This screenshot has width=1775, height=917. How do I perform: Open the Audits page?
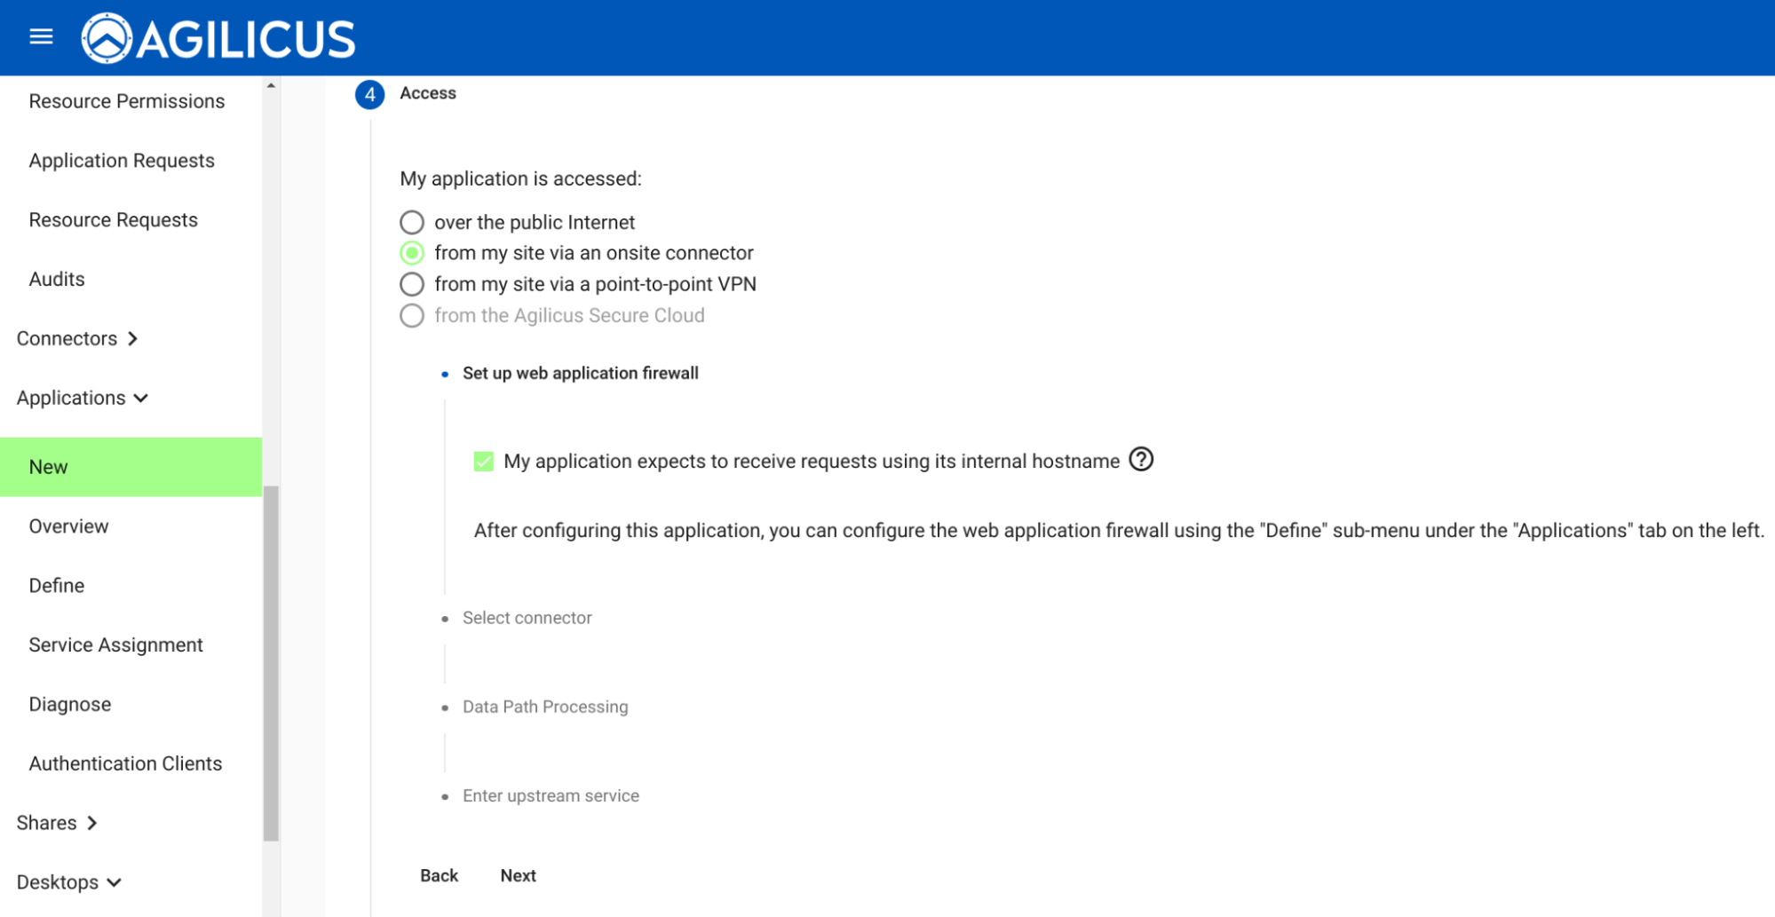(x=57, y=279)
